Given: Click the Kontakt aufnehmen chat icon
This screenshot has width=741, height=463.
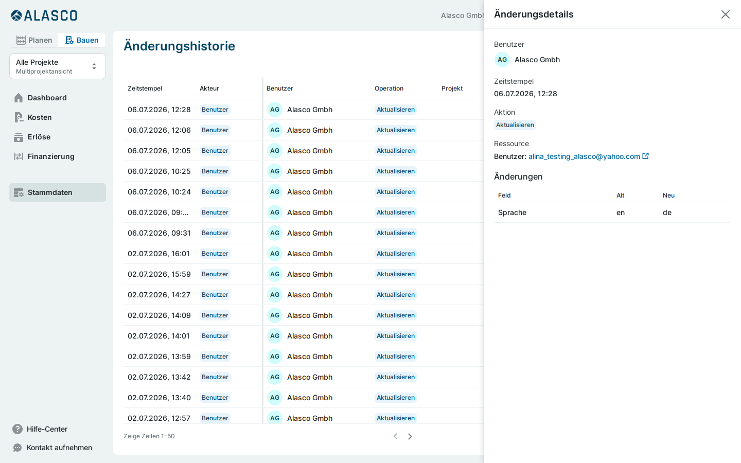Looking at the screenshot, I should (17, 448).
